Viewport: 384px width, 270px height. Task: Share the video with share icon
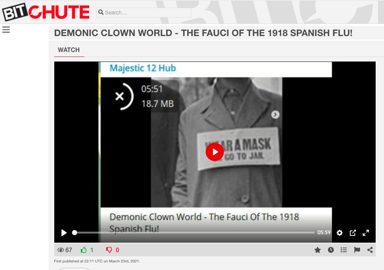370,250
